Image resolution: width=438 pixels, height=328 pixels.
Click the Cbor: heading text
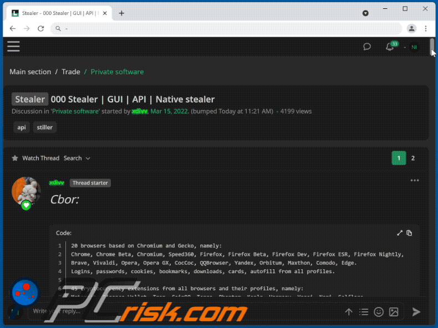pyautogui.click(x=64, y=199)
